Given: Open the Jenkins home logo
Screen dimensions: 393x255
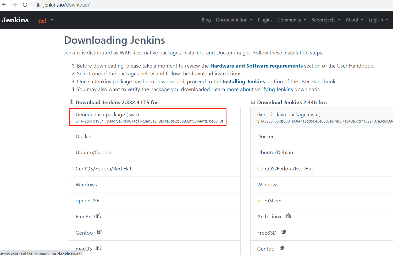Looking at the screenshot, I should click(15, 20).
